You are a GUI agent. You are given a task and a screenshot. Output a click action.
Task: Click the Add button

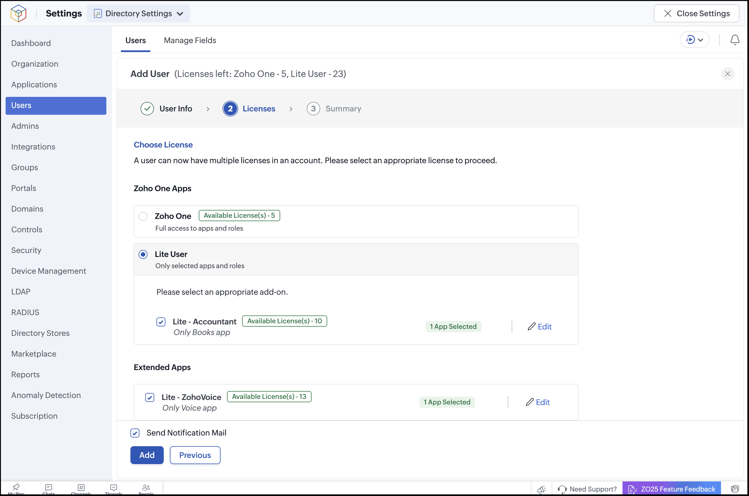147,455
